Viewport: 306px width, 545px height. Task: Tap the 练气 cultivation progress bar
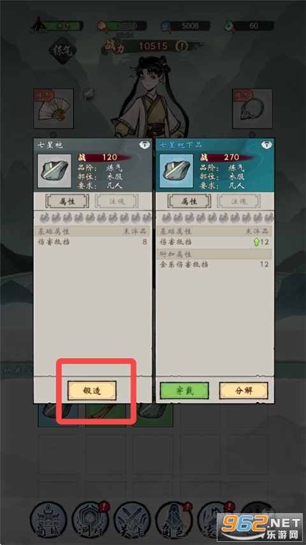(x=62, y=26)
